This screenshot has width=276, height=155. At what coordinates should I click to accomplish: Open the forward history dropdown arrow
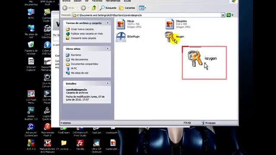pos(88,8)
